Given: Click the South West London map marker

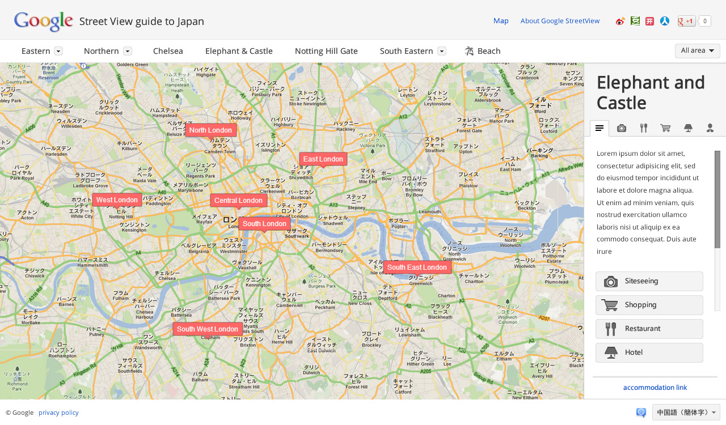Looking at the screenshot, I should pos(208,329).
